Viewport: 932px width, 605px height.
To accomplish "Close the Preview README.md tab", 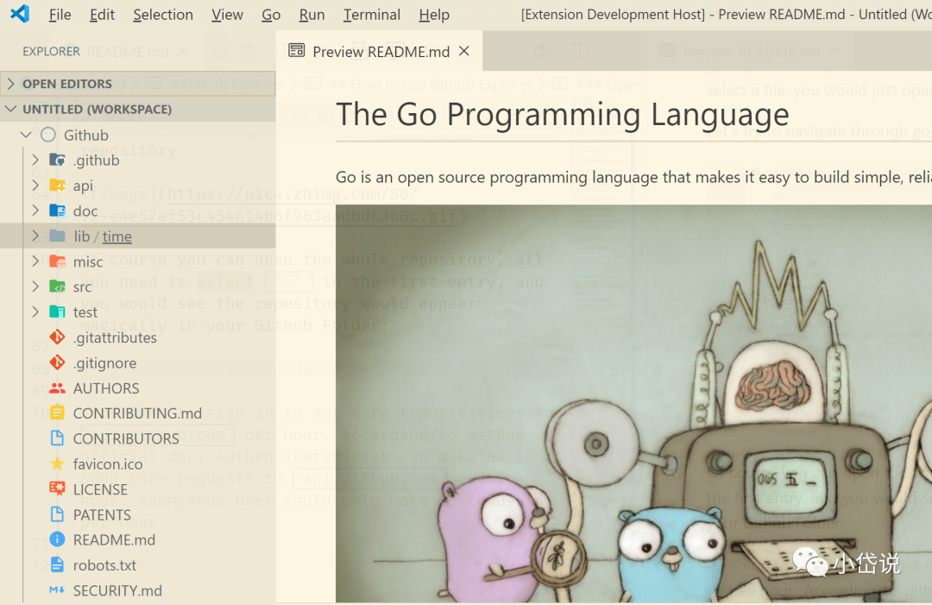I will point(464,51).
